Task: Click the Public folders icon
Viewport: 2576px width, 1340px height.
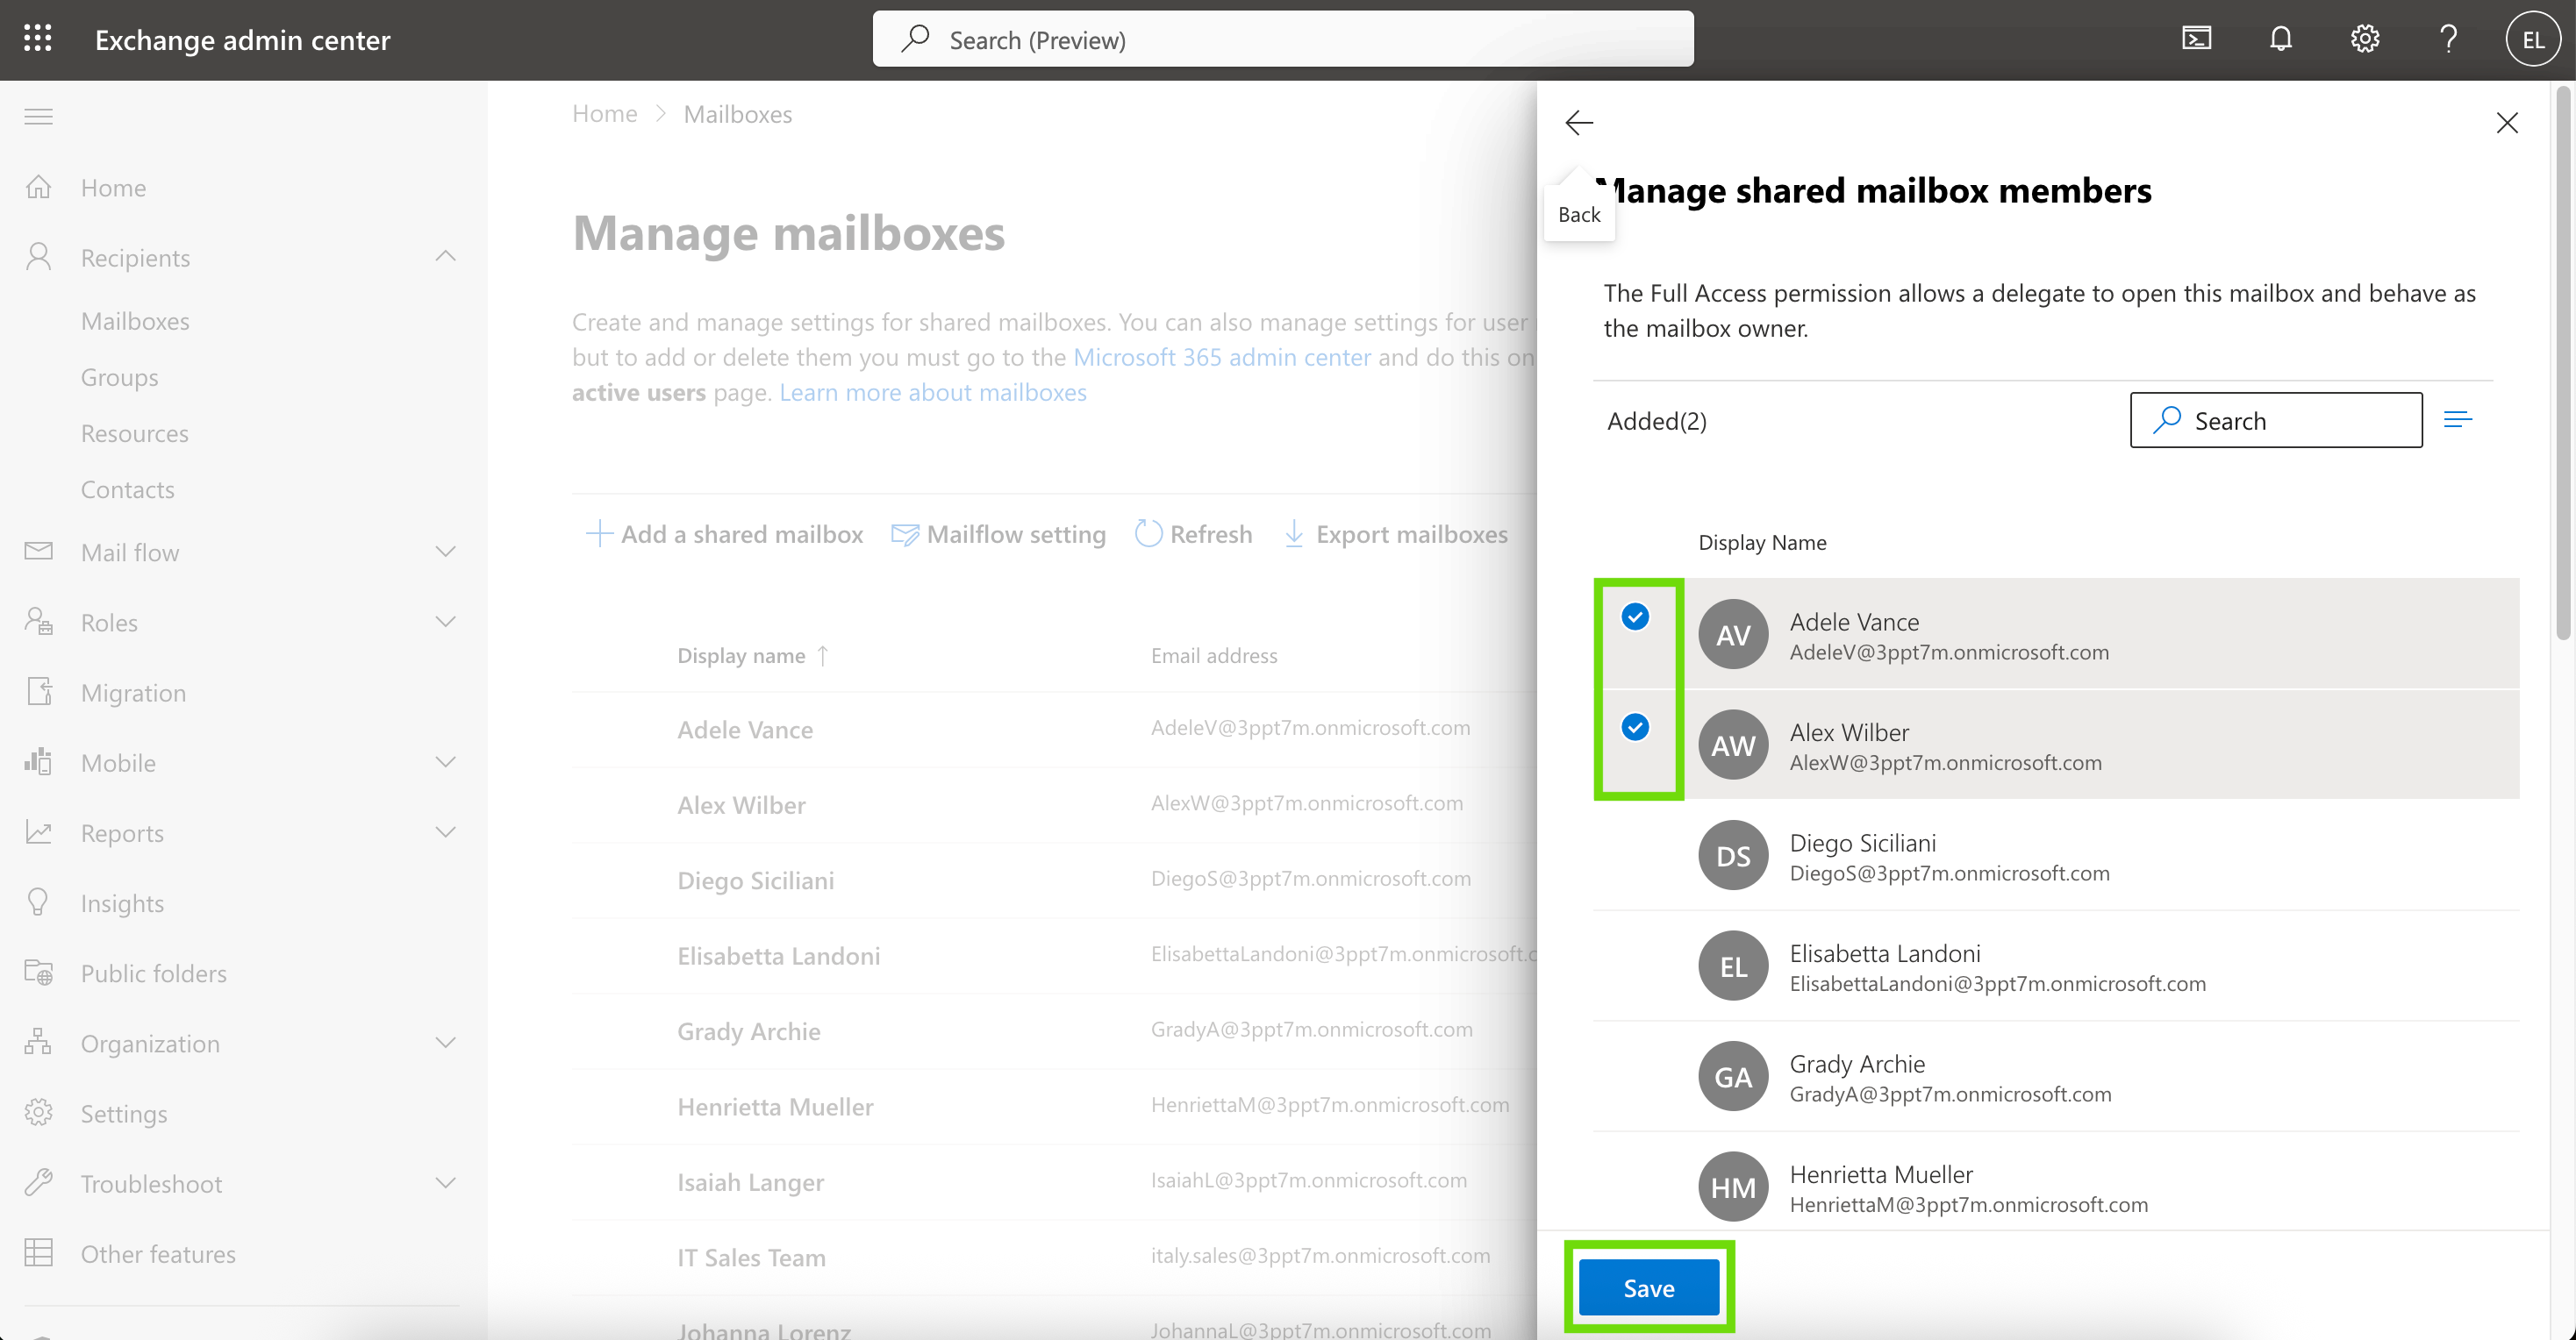Action: [x=38, y=973]
